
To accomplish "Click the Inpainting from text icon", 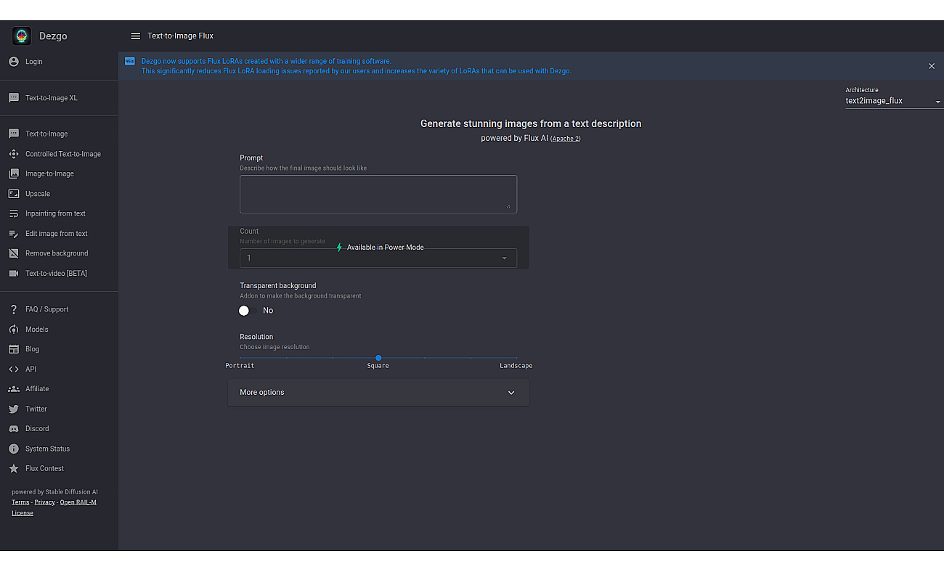I will [x=14, y=213].
